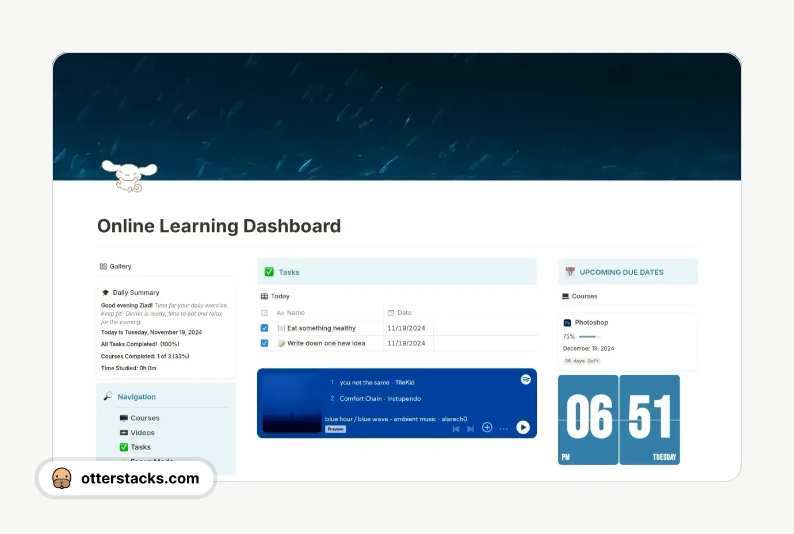Click the video icon next to Videos link

tap(124, 433)
